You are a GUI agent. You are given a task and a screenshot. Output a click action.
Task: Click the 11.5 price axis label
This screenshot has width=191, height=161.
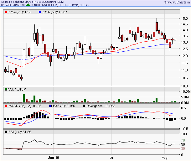click(184, 63)
